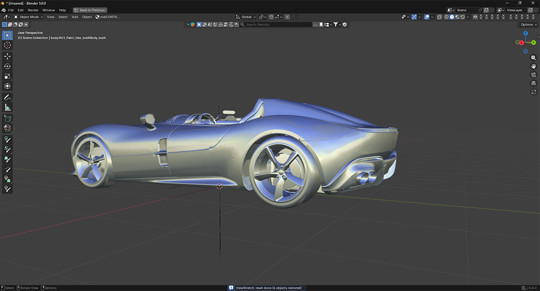Open the viewport Add menu
The width and height of the screenshot is (540, 291).
75,17
